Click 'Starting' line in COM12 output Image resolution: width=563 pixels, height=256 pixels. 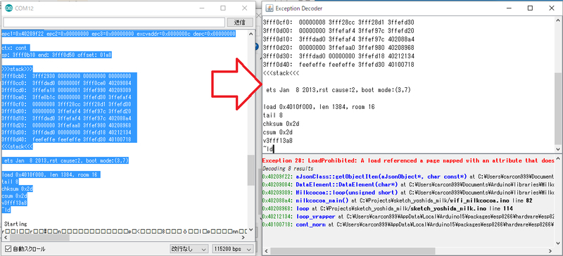pos(15,224)
